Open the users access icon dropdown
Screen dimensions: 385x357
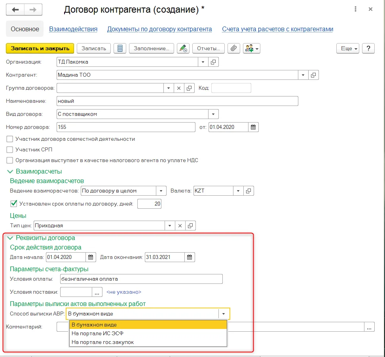pyautogui.click(x=251, y=48)
